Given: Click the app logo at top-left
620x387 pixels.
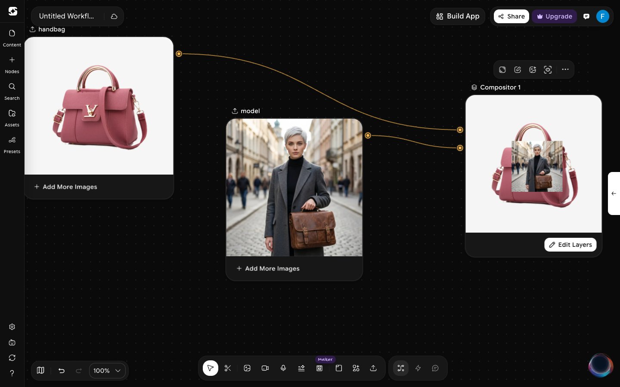Looking at the screenshot, I should click(13, 11).
